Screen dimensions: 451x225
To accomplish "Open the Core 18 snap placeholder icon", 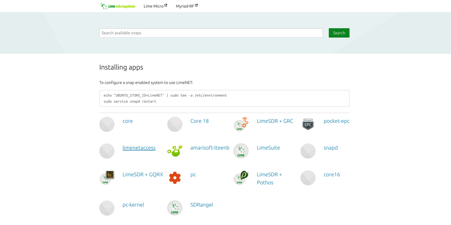I will coord(175,124).
